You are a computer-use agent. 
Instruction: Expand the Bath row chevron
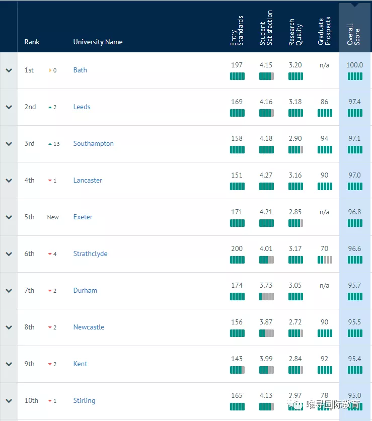click(9, 70)
